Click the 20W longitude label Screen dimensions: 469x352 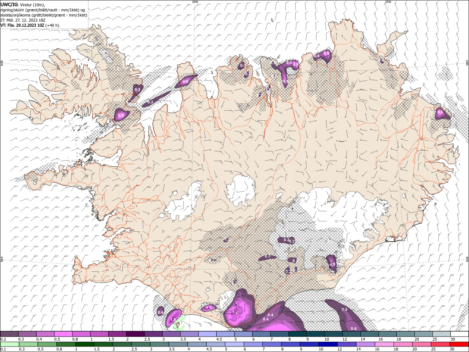point(195,2)
